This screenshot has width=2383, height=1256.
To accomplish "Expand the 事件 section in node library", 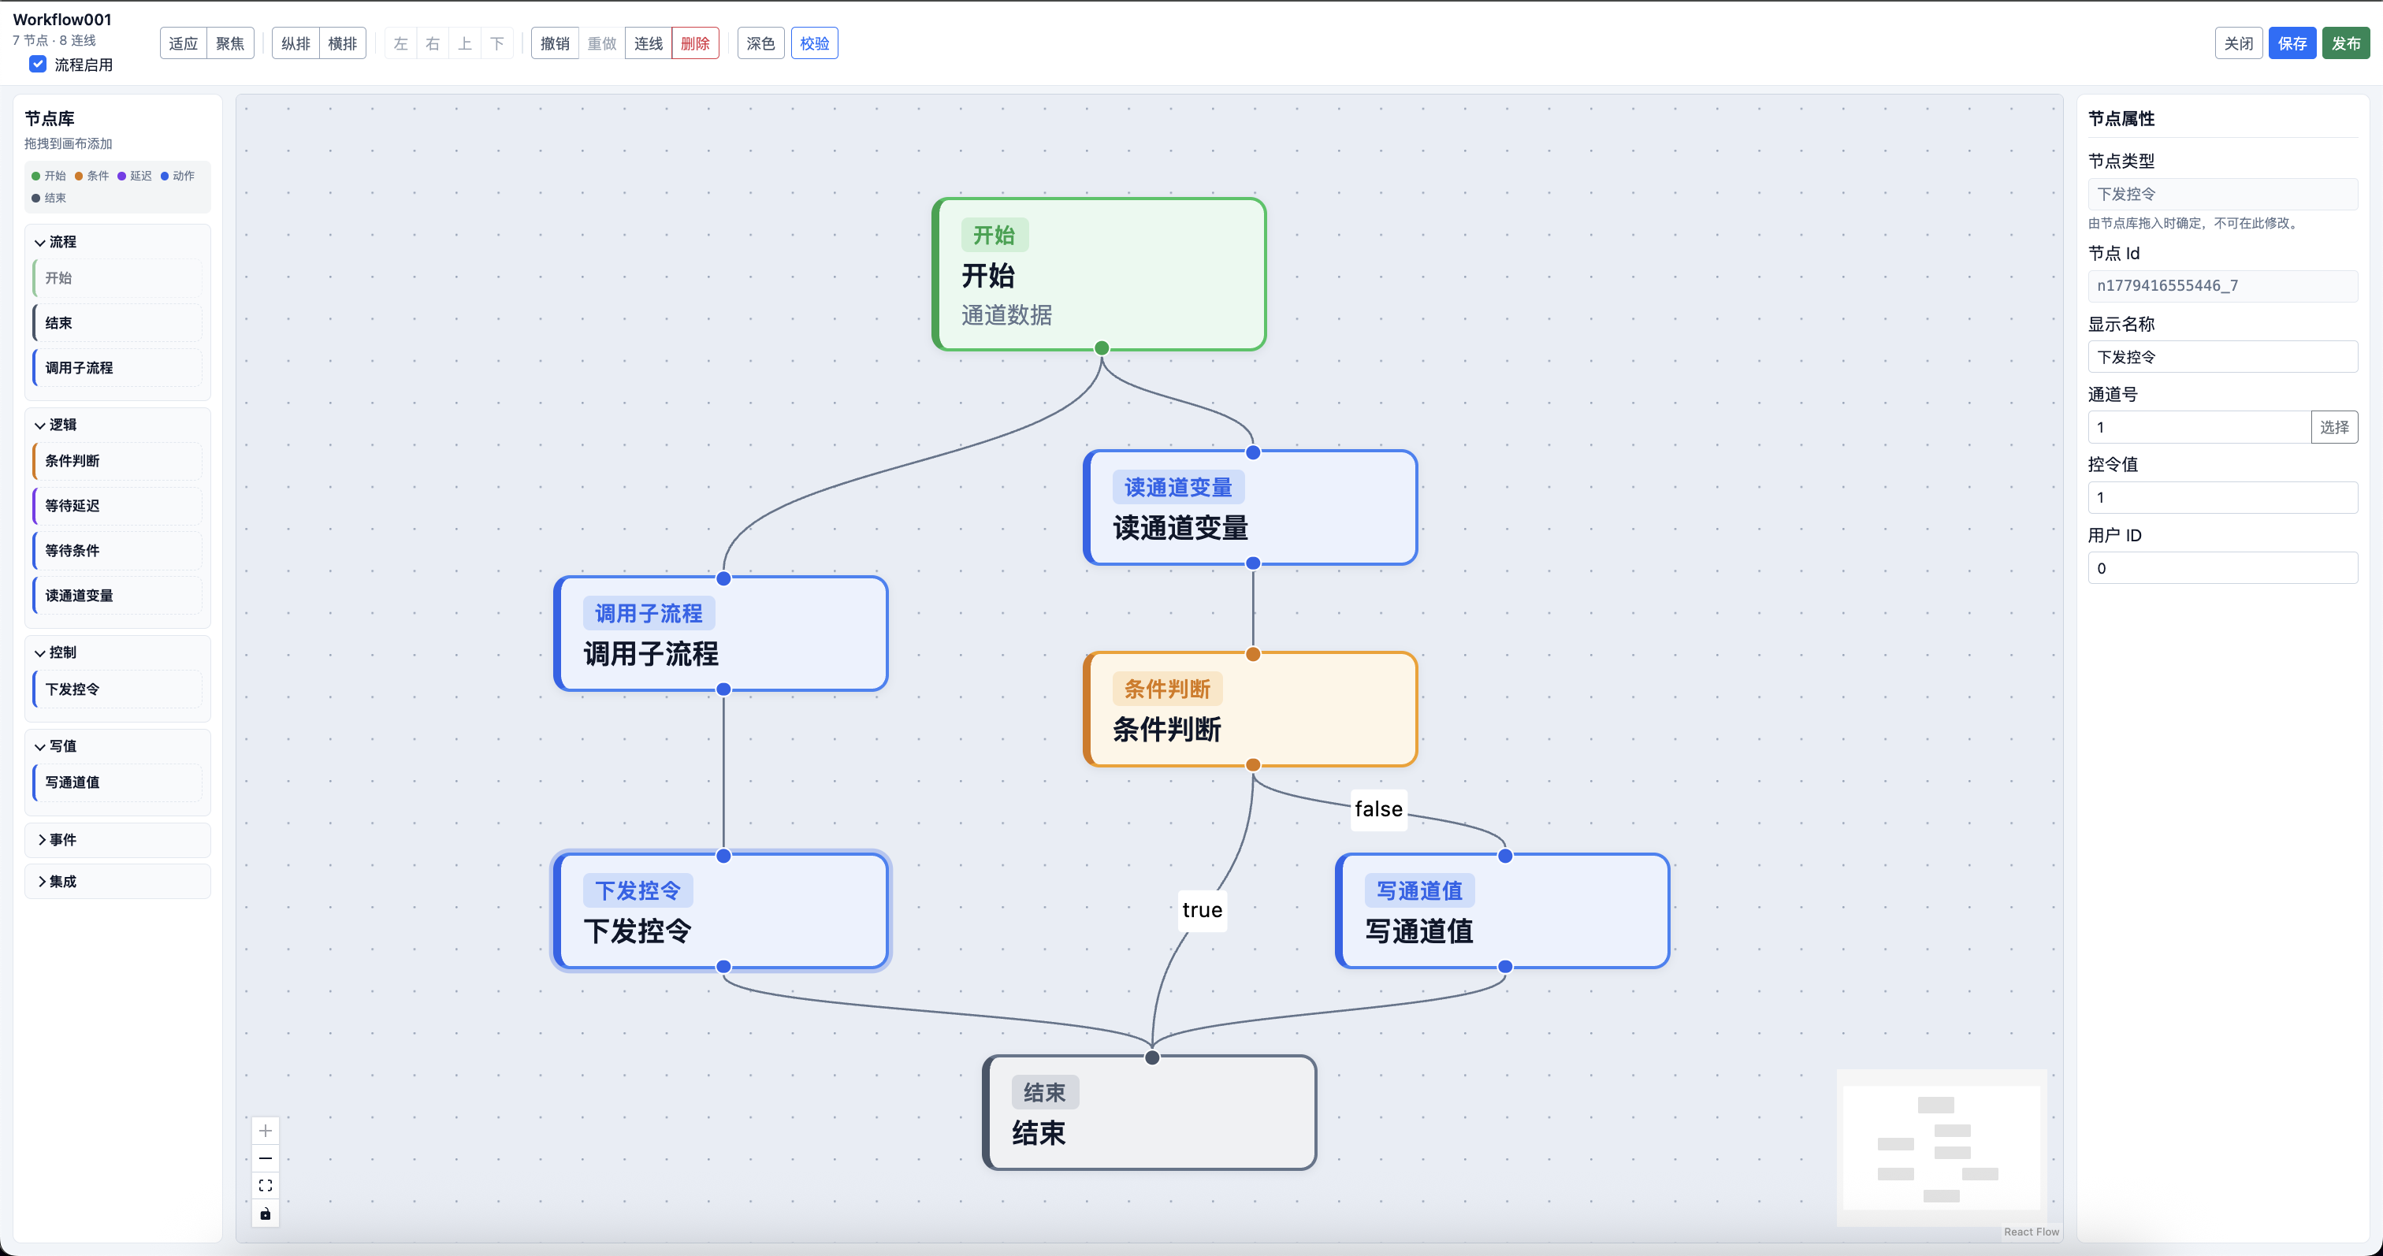I will coord(118,840).
